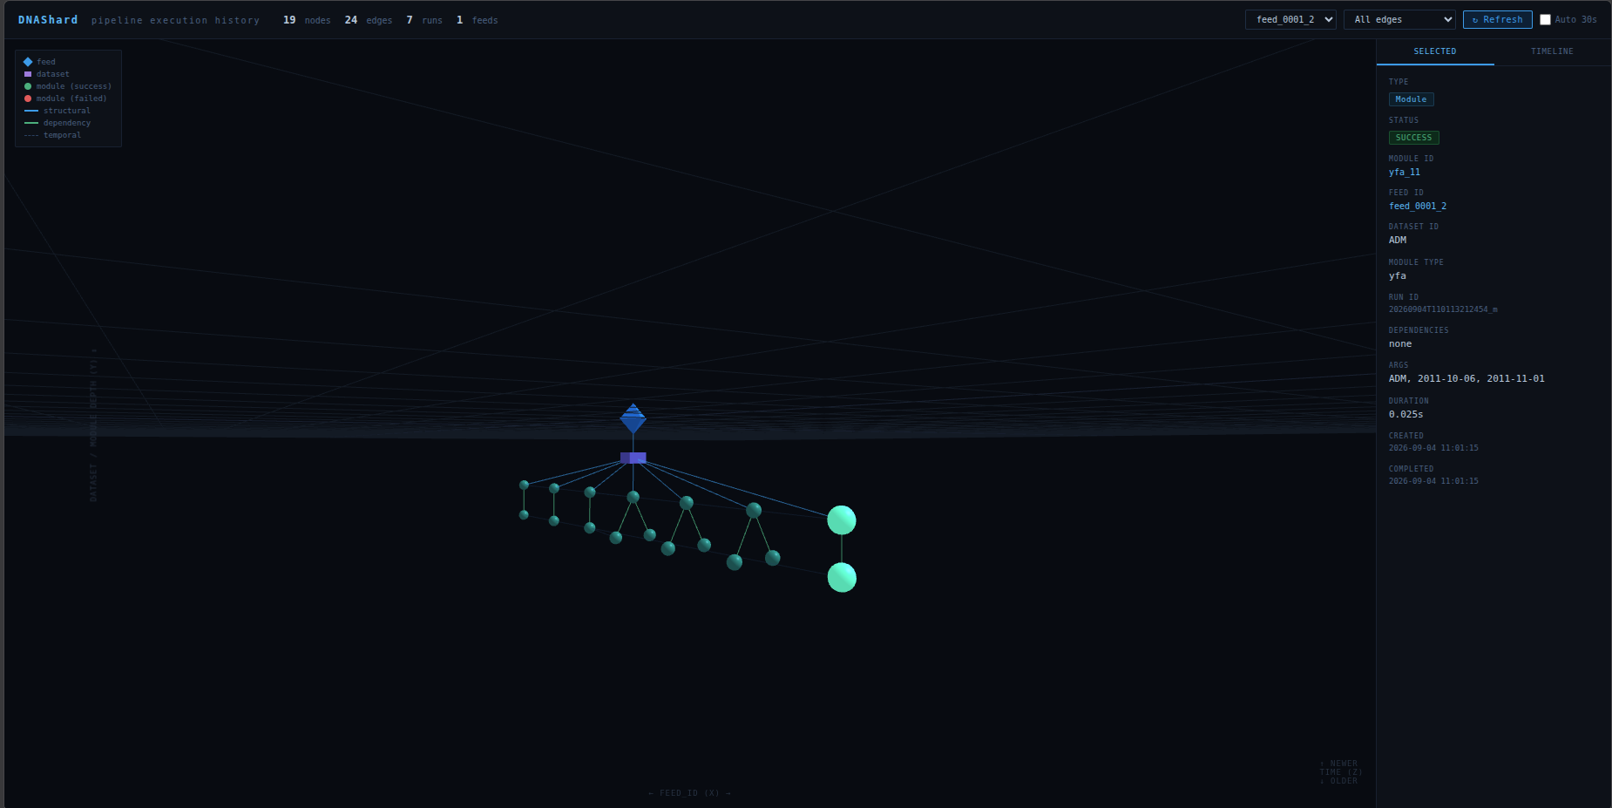Click the 1 feeds counter in header
Image resolution: width=1612 pixels, height=808 pixels.
pyautogui.click(x=478, y=20)
